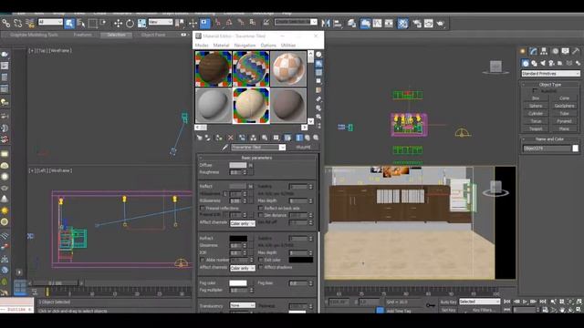Enable the Dim distance checkbox

point(260,215)
